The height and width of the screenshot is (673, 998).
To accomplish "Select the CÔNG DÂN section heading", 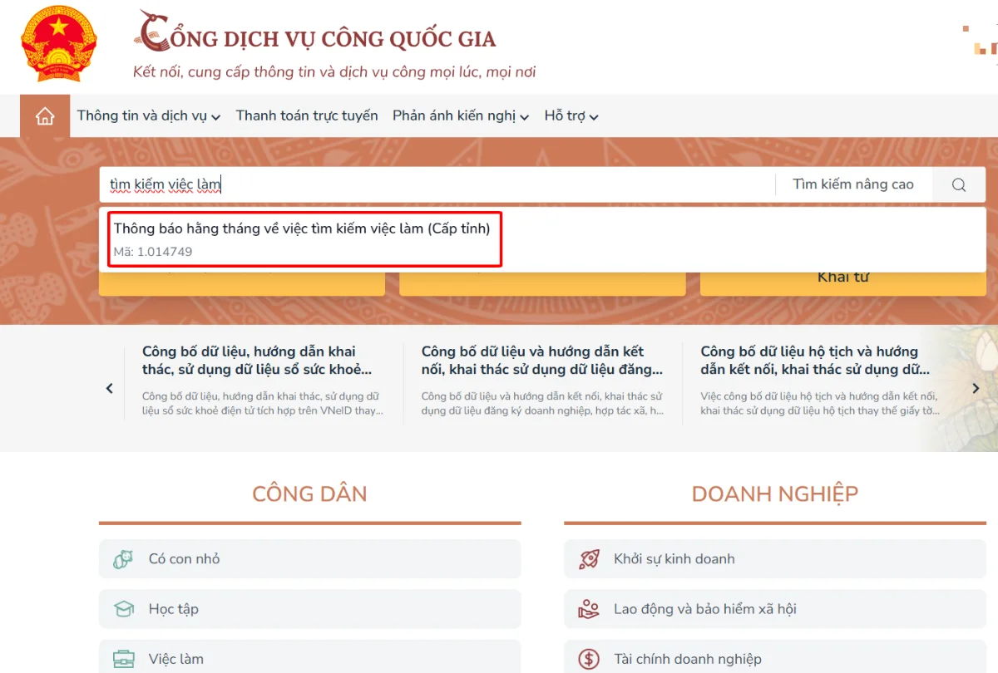I will click(309, 494).
